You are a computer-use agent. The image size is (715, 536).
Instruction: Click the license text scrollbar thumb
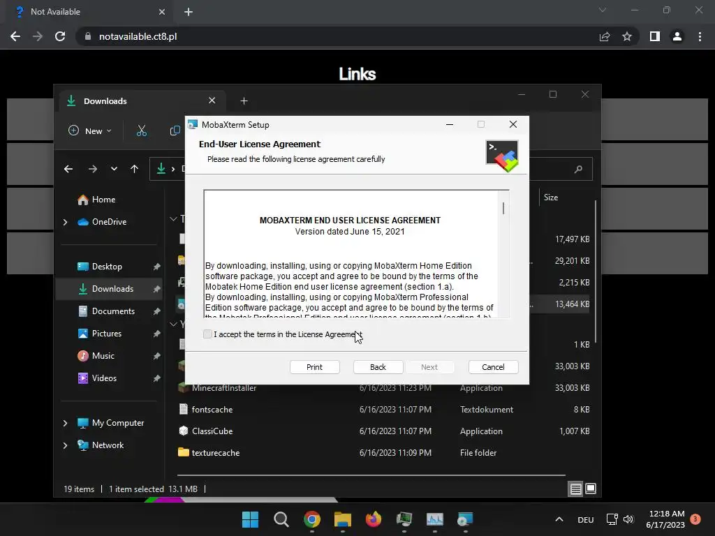(503, 208)
